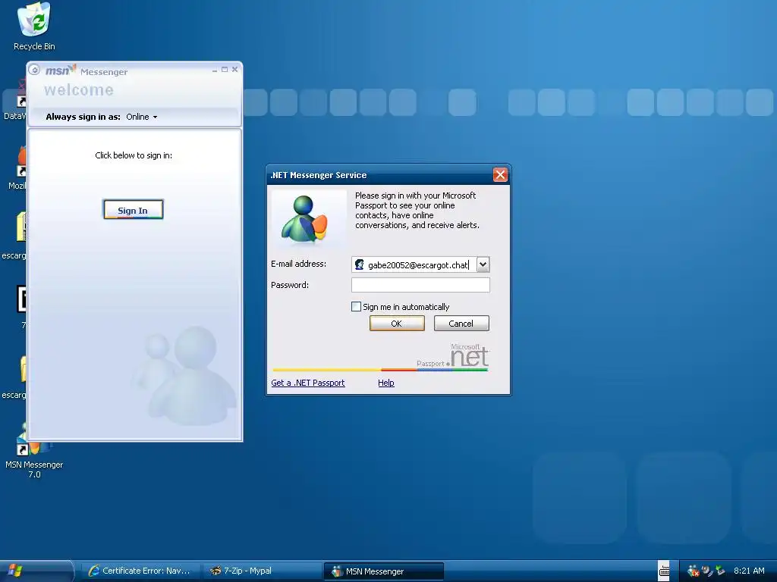Image resolution: width=777 pixels, height=582 pixels.
Task: Tick the Sign me in automatically checkbox
Action: (356, 307)
